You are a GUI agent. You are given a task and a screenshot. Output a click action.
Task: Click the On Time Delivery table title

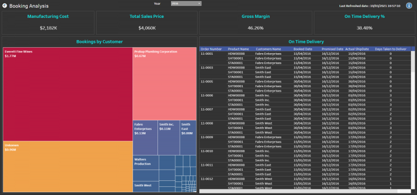pos(306,42)
